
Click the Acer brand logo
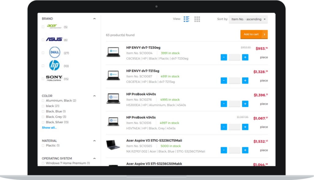(54, 26)
